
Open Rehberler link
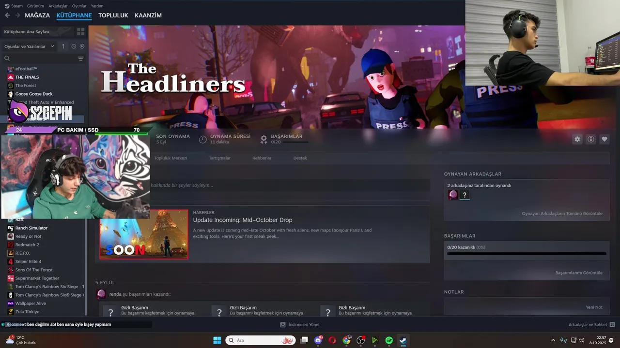[262, 158]
